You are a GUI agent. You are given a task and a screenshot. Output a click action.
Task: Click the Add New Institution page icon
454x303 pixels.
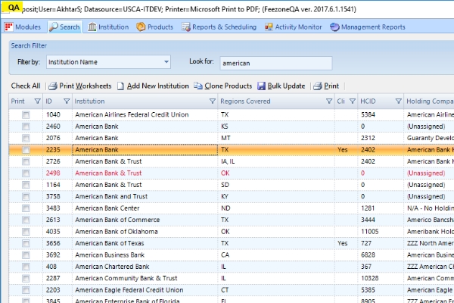pyautogui.click(x=121, y=86)
